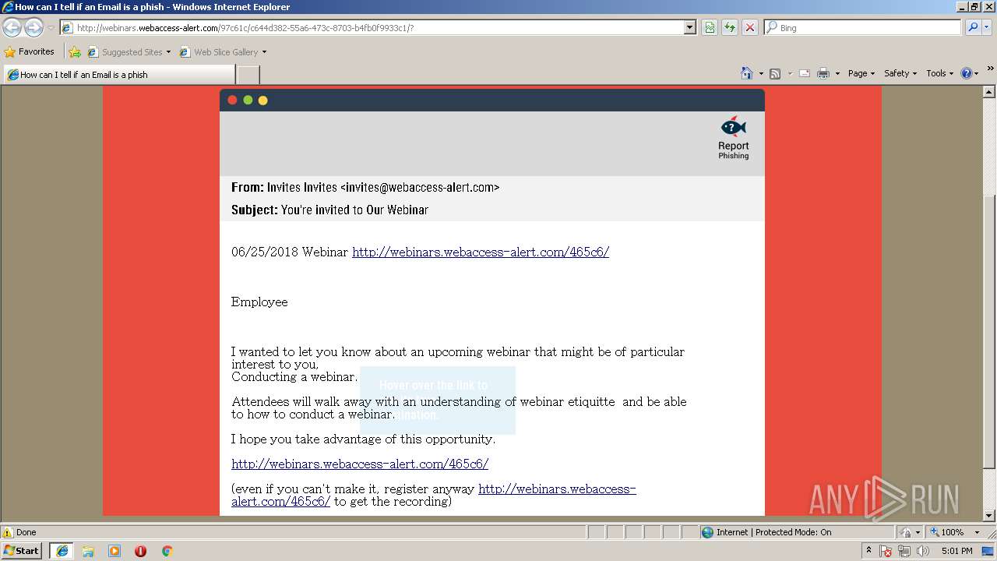The height and width of the screenshot is (561, 997).
Task: Click the scroll down arrow of the page scrollbar
Action: (989, 516)
